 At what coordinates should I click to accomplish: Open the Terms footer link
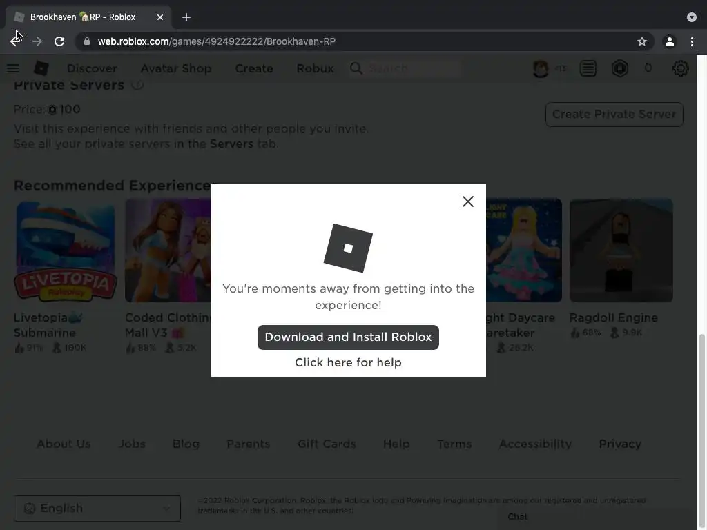tap(454, 444)
